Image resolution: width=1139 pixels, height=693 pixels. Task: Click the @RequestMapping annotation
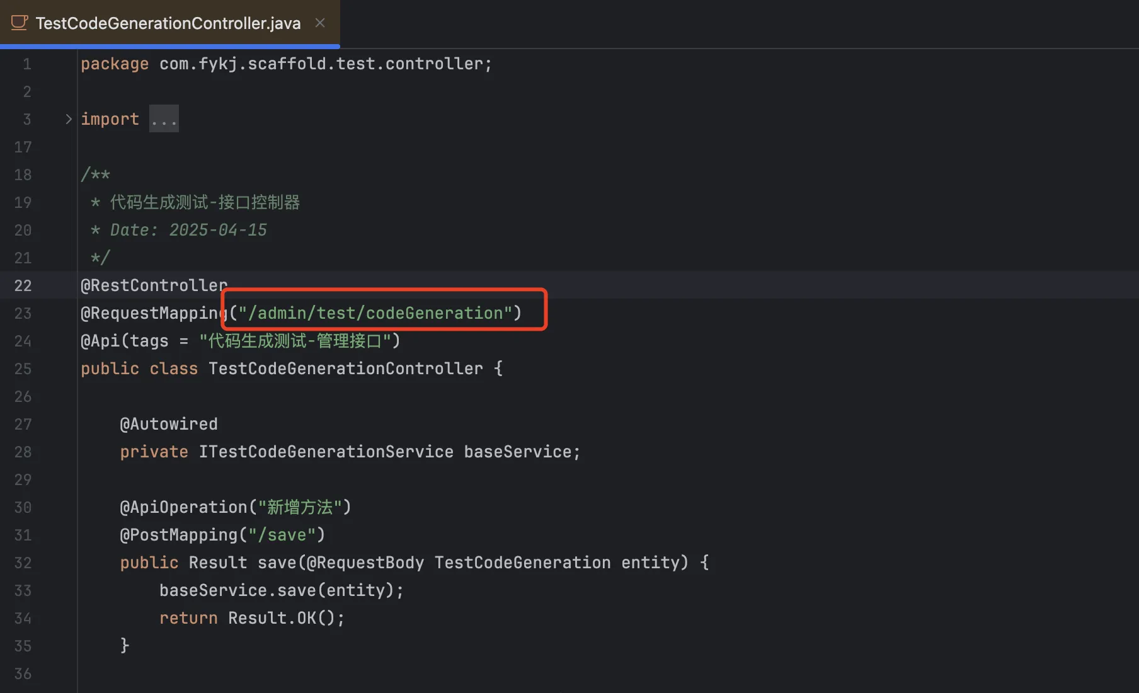pos(154,313)
